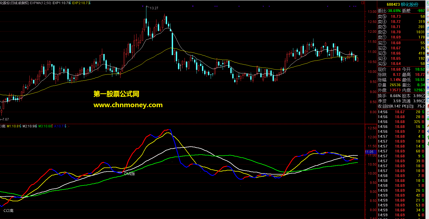The width and height of the screenshot is (429, 219).
Task: Click the 外盘 13573 value
Action: (x=395, y=90)
